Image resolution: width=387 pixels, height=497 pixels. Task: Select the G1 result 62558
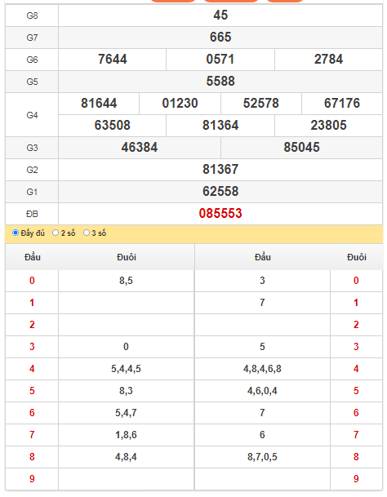tap(220, 192)
